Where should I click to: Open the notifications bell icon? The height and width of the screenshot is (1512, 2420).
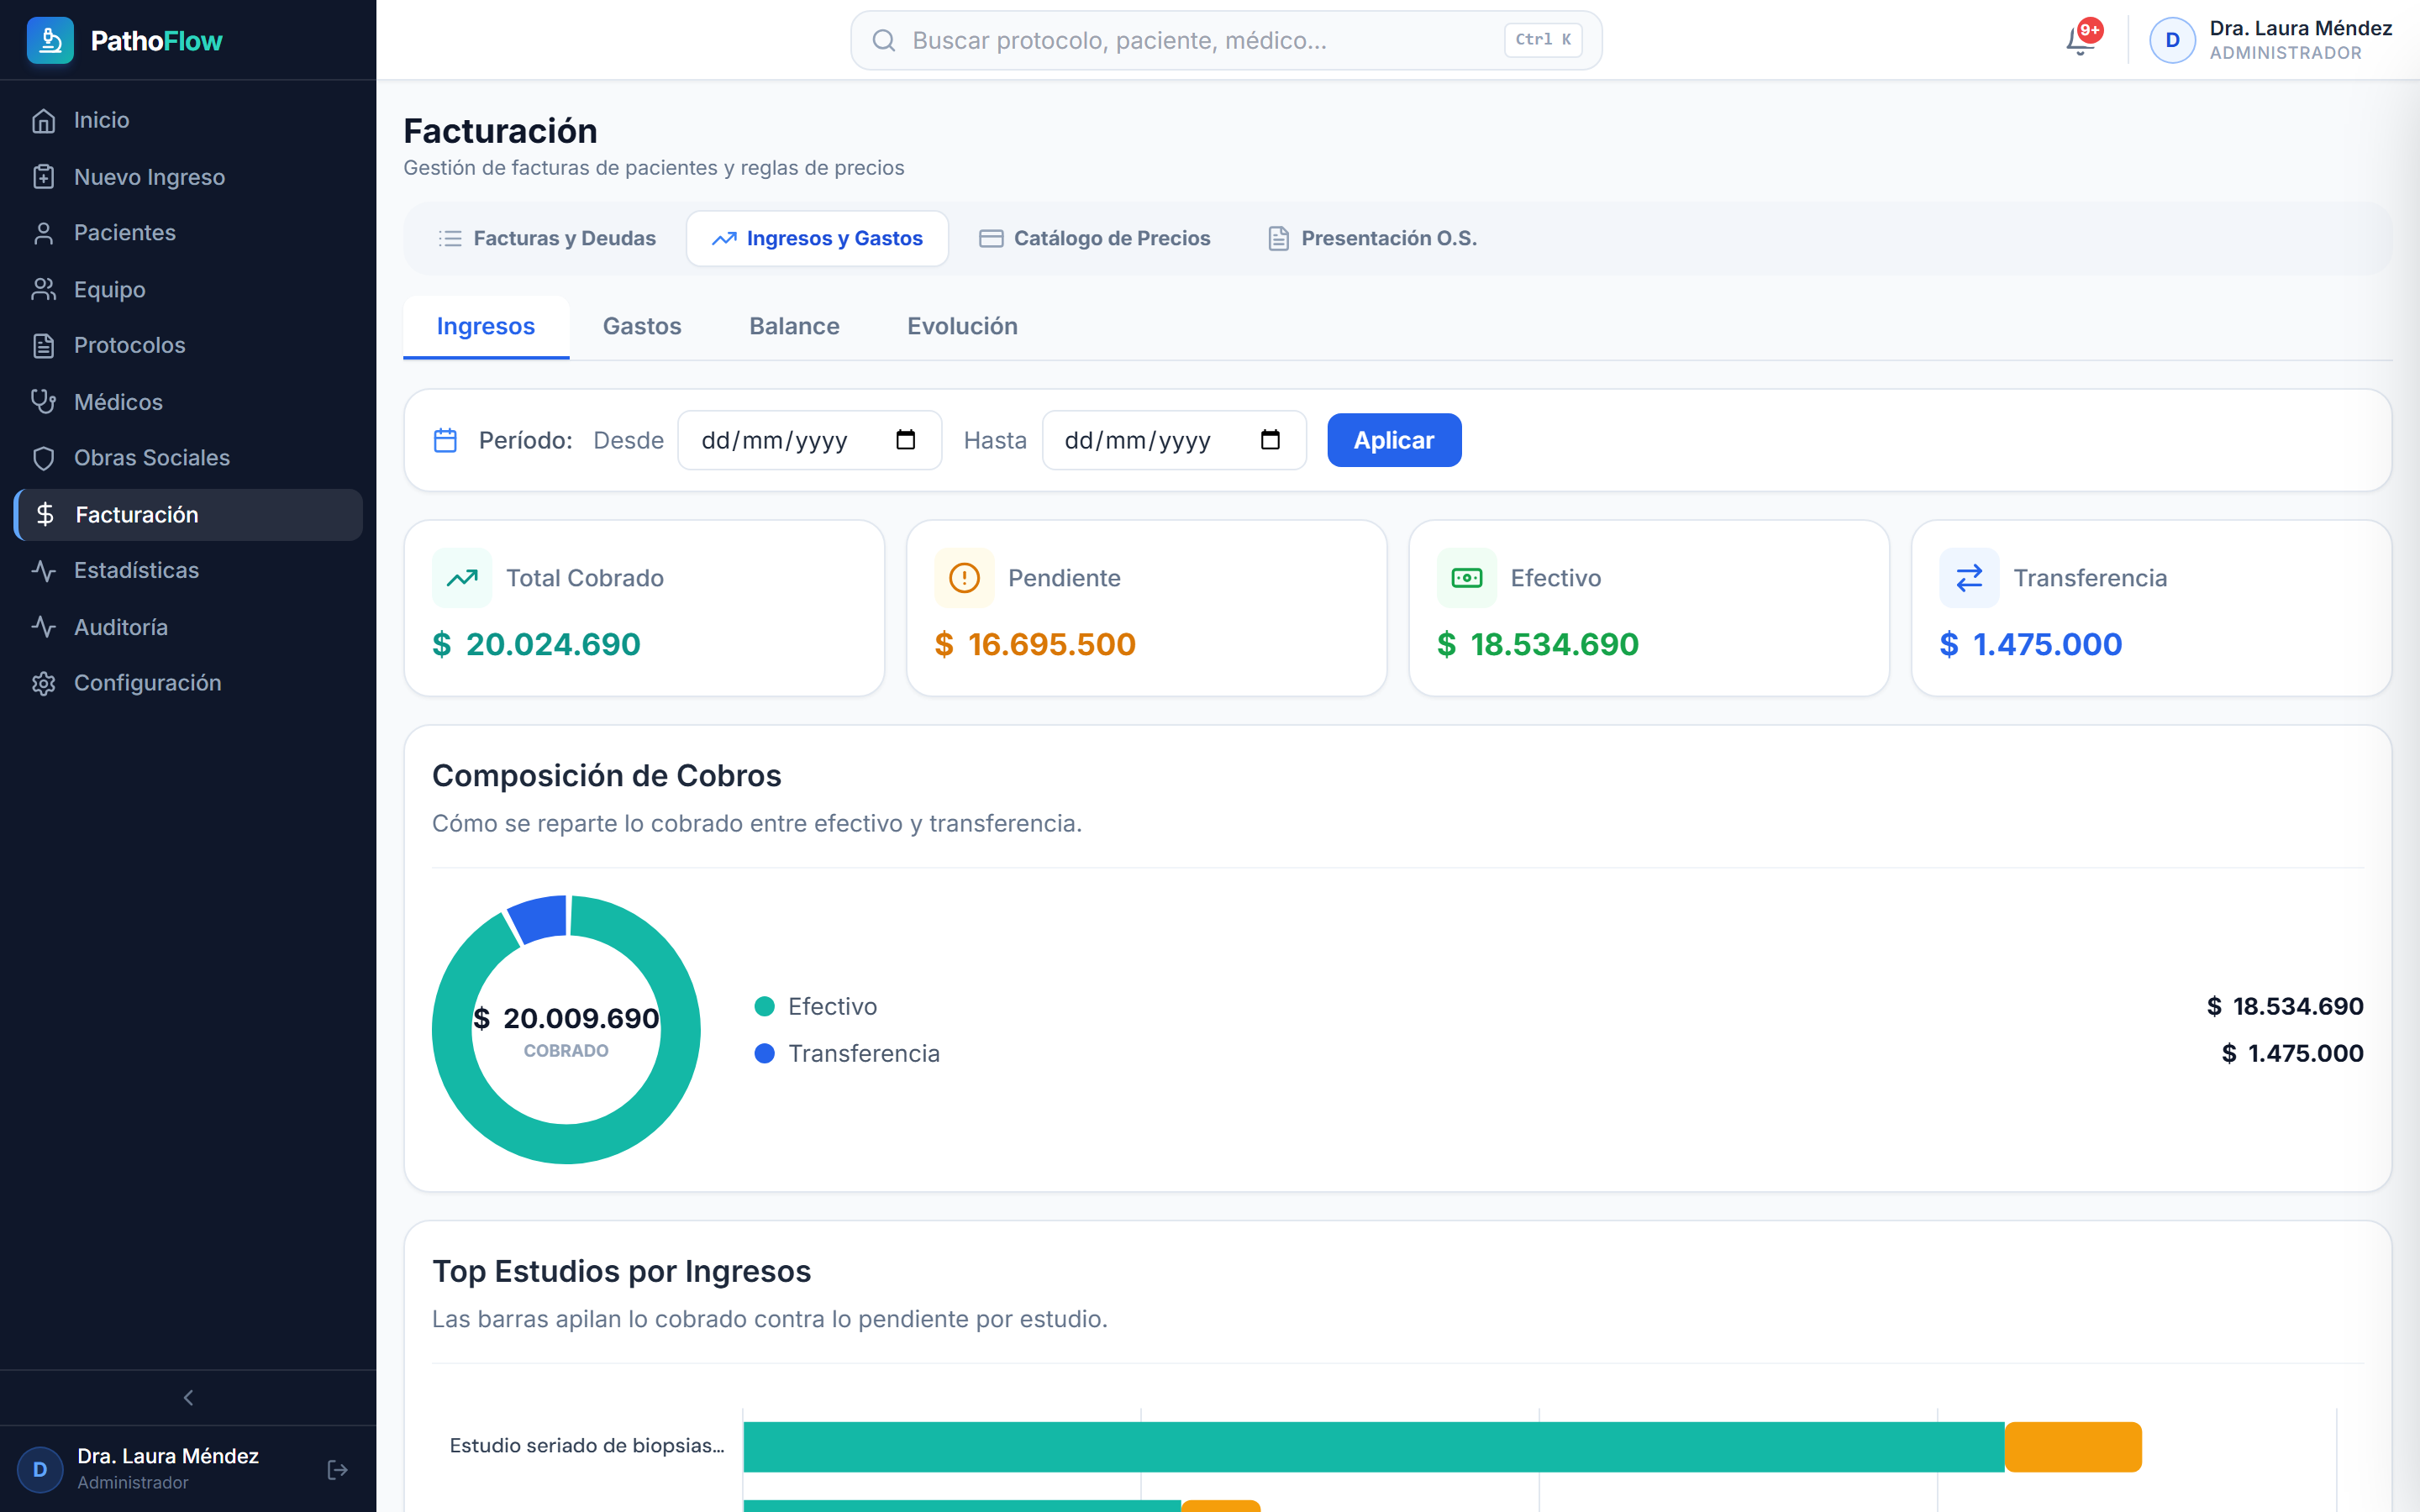[x=2080, y=41]
